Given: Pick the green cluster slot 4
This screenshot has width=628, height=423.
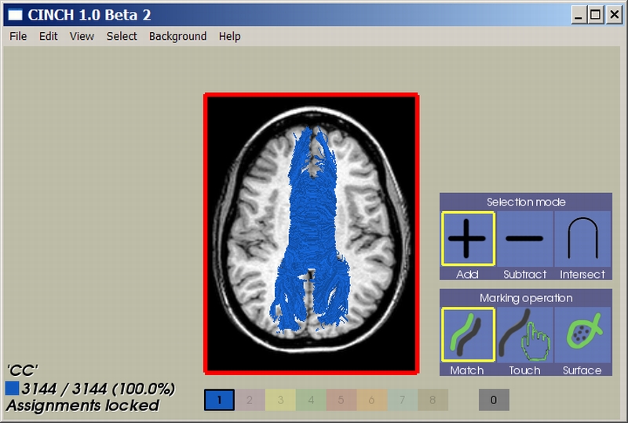Looking at the screenshot, I should pyautogui.click(x=311, y=400).
